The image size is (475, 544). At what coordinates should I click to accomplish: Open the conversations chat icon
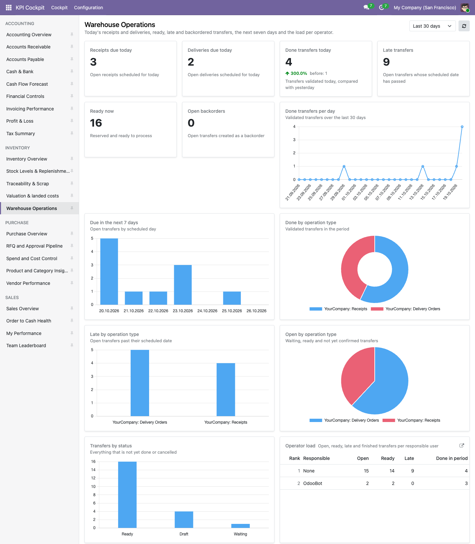click(x=366, y=8)
